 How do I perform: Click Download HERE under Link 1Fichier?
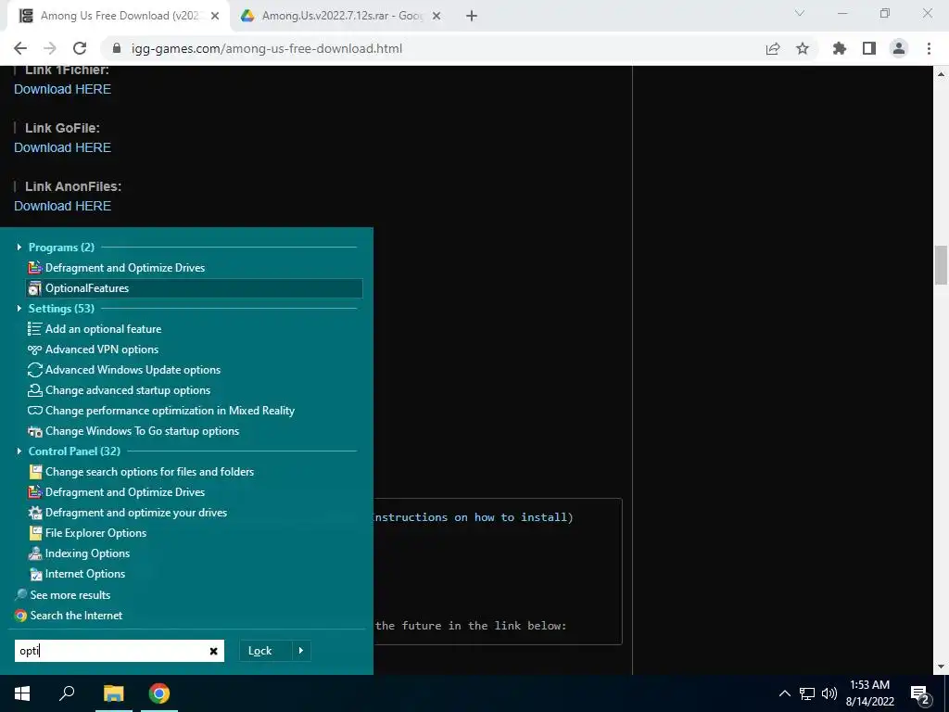[x=62, y=89]
